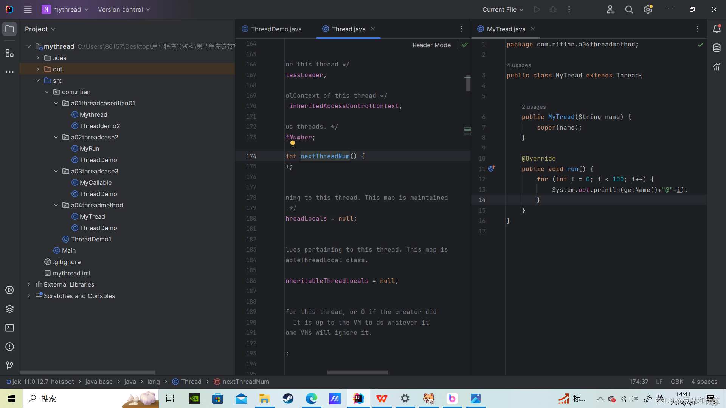
Task: Toggle Reader Mode in Thread.java
Action: (431, 45)
